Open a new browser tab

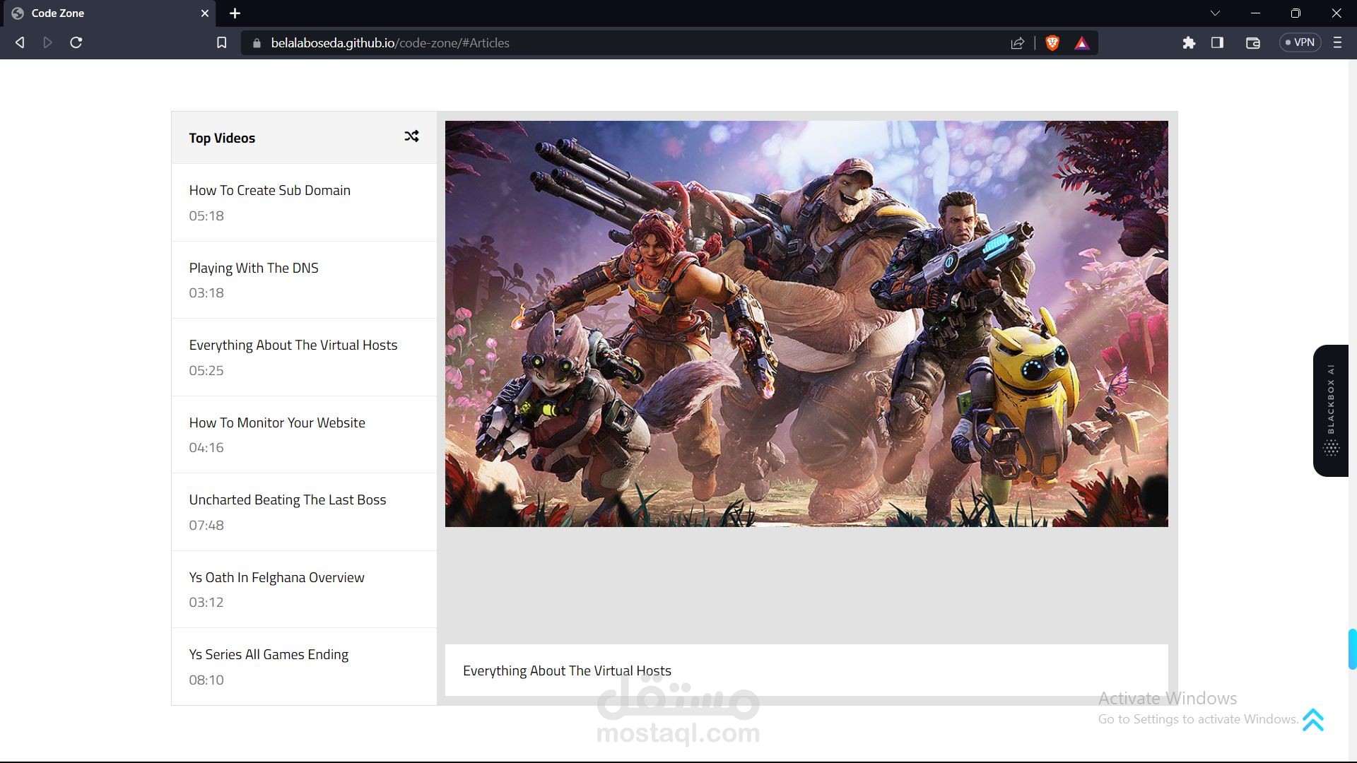click(x=235, y=13)
